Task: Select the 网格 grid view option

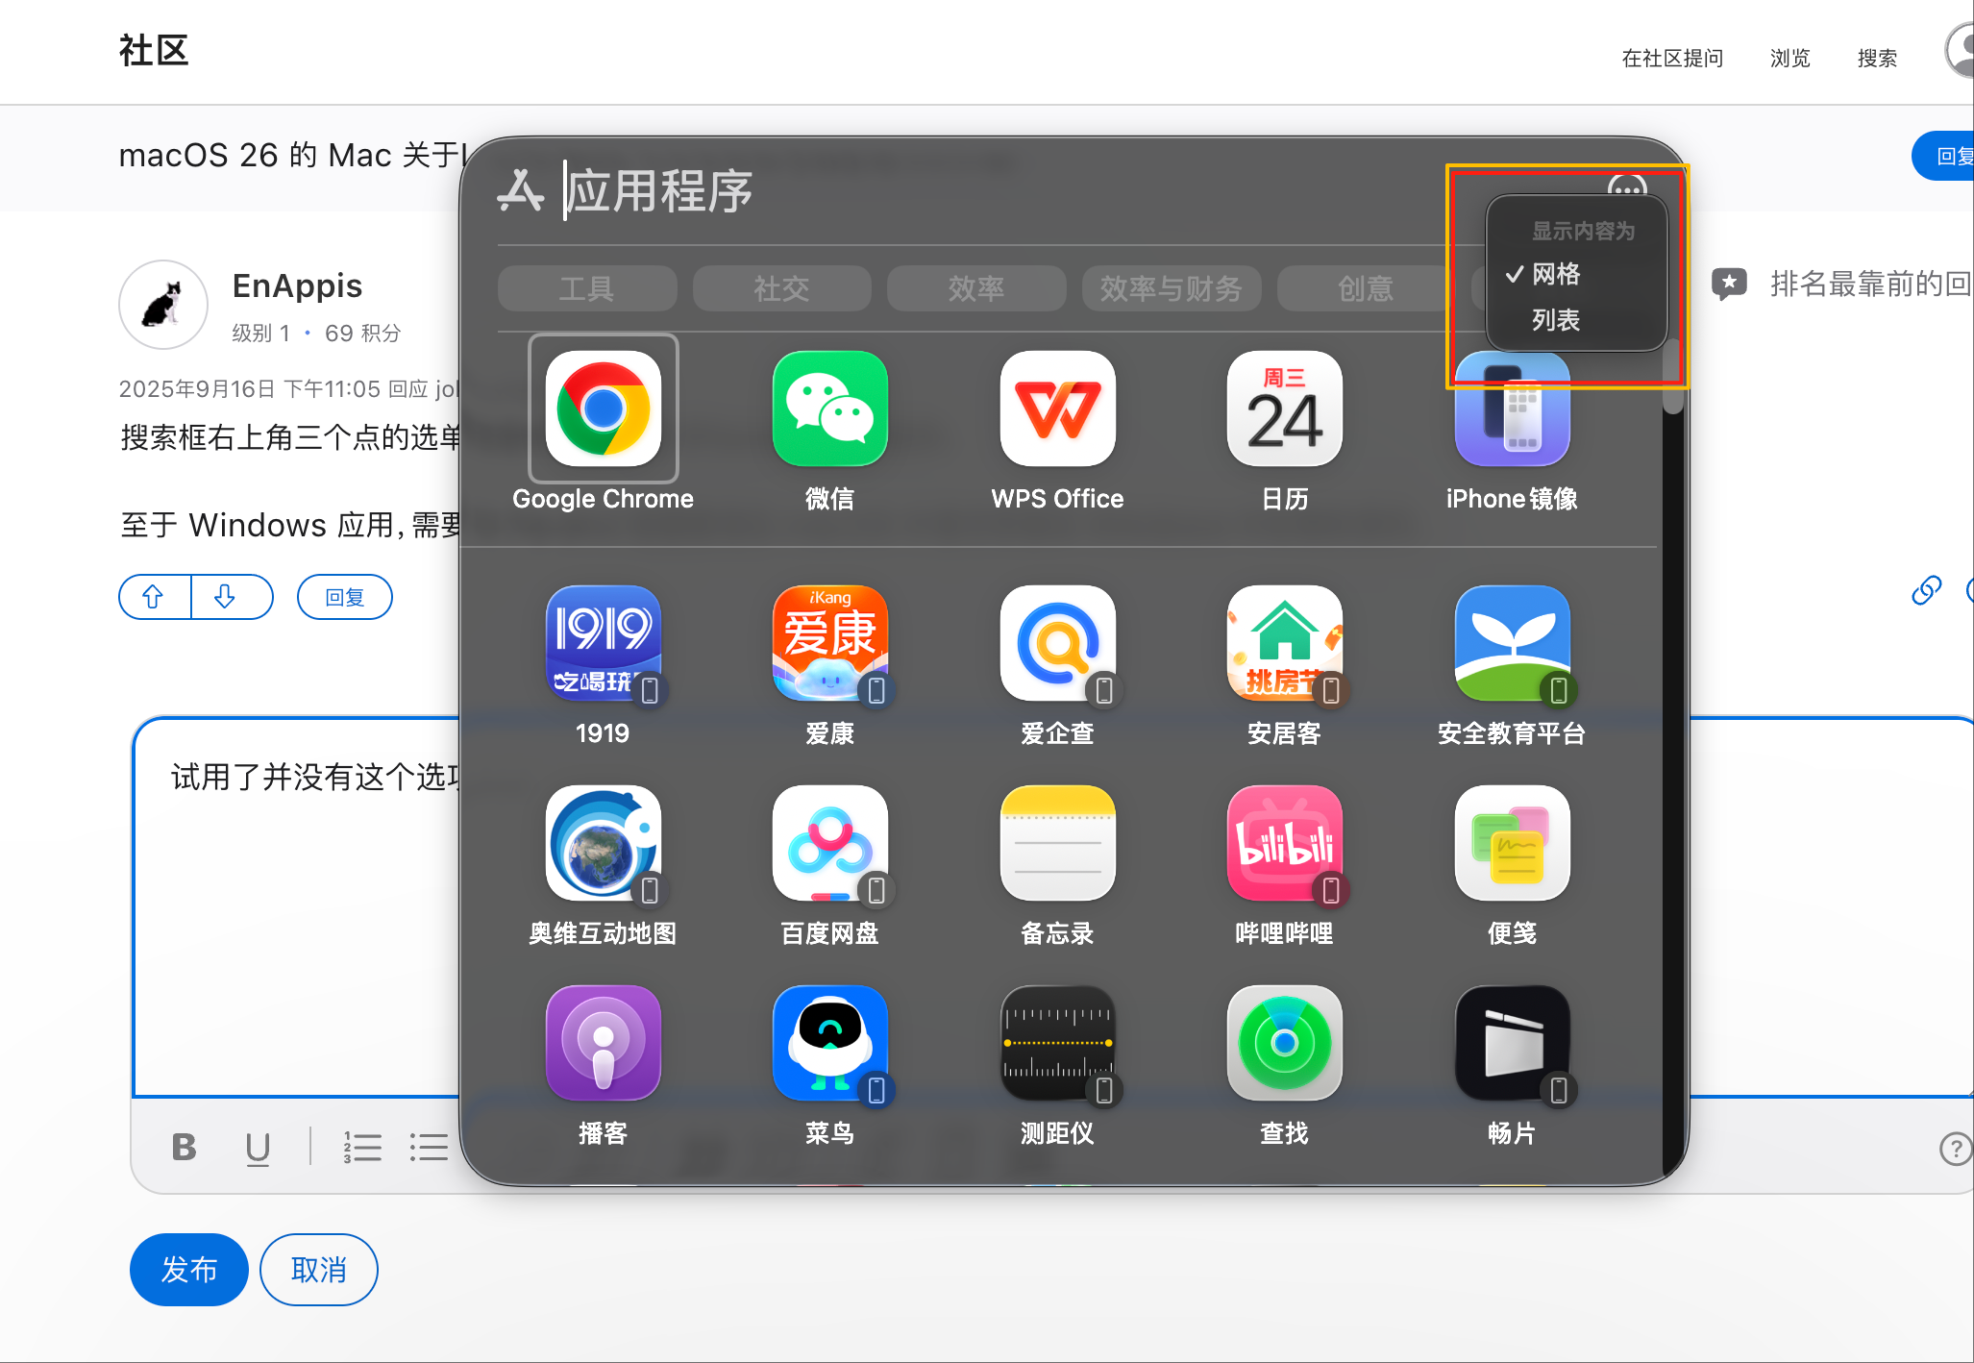Action: click(x=1555, y=274)
